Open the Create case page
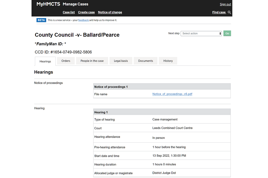The image size is (268, 178). click(x=86, y=12)
